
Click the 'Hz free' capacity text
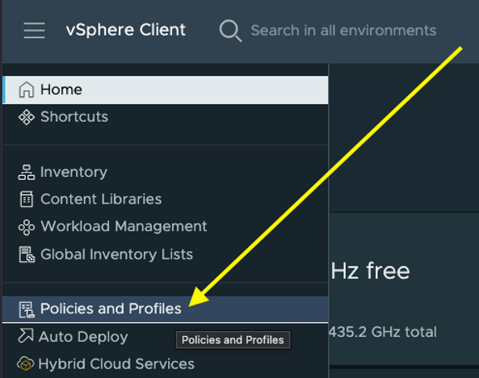370,271
